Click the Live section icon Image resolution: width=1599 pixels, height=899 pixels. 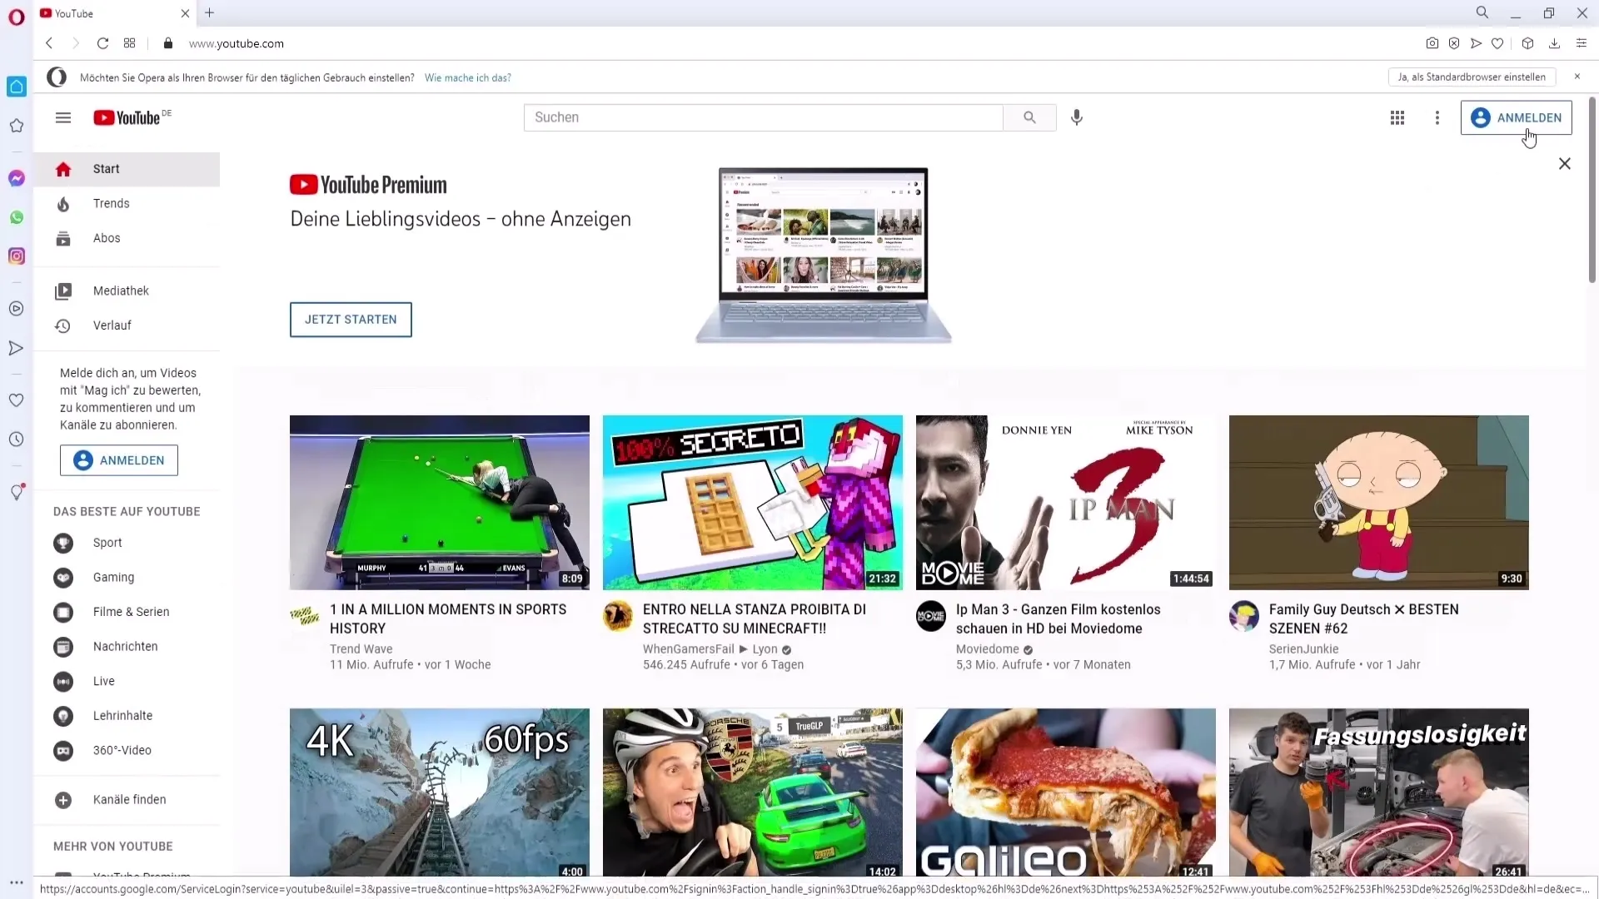pyautogui.click(x=62, y=681)
